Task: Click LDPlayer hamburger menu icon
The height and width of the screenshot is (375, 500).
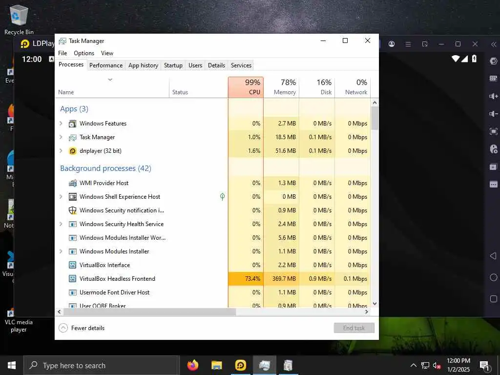Action: tap(408, 44)
